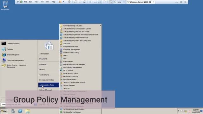Select Administrative Tools in the Start menu

point(49,85)
